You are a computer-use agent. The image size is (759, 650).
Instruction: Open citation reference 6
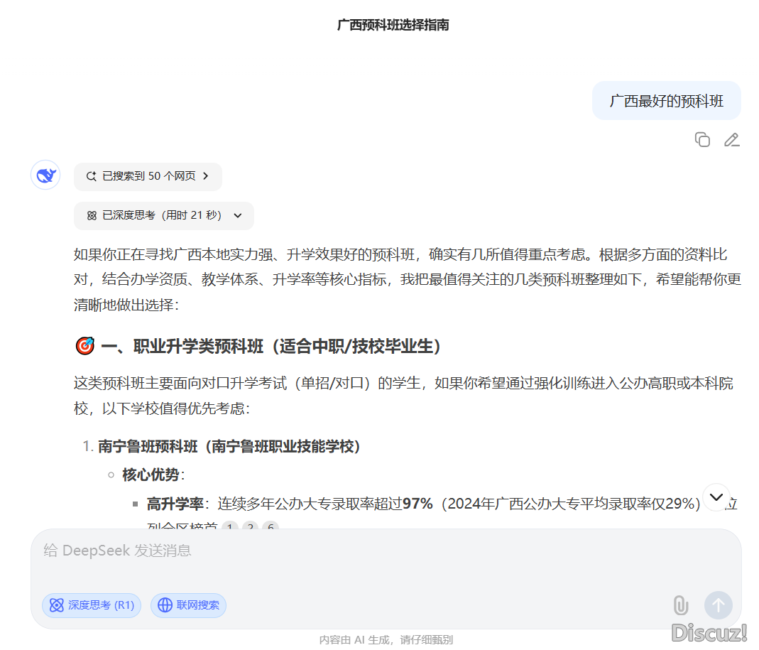tap(270, 526)
